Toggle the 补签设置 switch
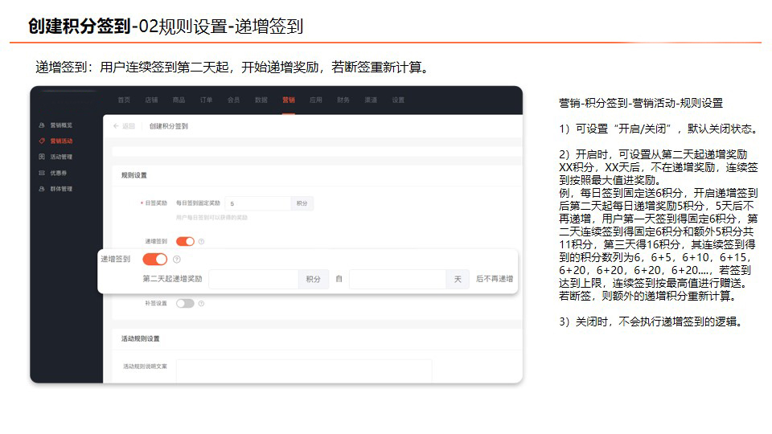Image resolution: width=772 pixels, height=434 pixels. 185,304
